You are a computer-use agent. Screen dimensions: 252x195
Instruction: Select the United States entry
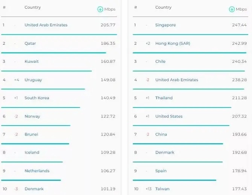[x=169, y=116]
